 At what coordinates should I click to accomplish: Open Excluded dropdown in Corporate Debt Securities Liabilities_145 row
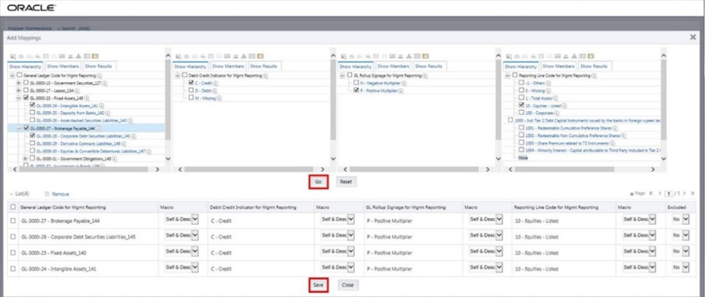680,235
